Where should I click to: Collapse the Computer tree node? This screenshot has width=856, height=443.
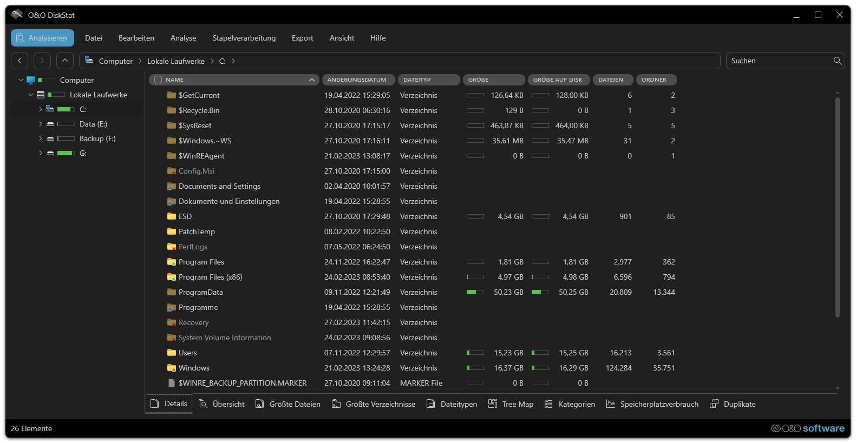(21, 80)
